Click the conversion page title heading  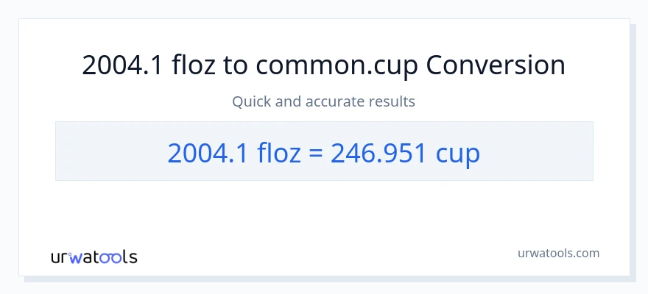tap(323, 66)
